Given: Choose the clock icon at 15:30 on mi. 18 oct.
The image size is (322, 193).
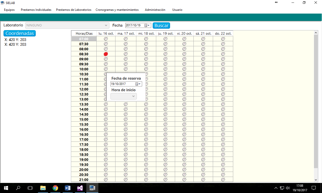Looking at the screenshot, I should (x=146, y=124).
